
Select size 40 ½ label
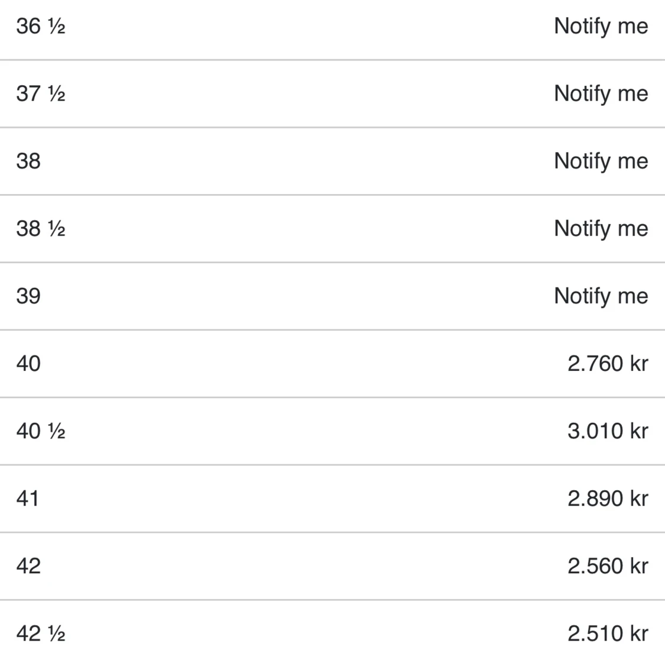click(41, 431)
